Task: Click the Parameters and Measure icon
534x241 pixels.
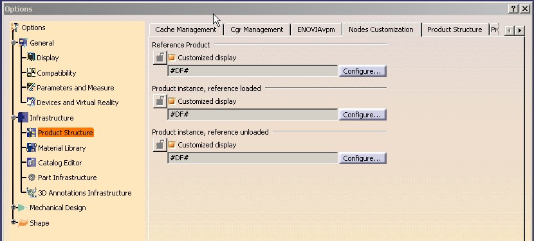Action: click(x=31, y=88)
